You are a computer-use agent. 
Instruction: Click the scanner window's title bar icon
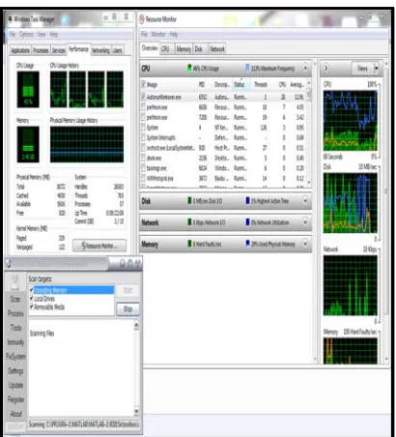point(9,263)
